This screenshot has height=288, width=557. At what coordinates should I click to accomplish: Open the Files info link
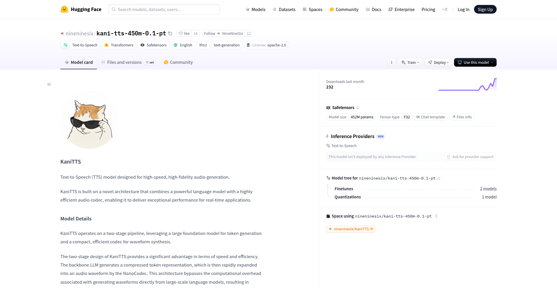coord(462,117)
